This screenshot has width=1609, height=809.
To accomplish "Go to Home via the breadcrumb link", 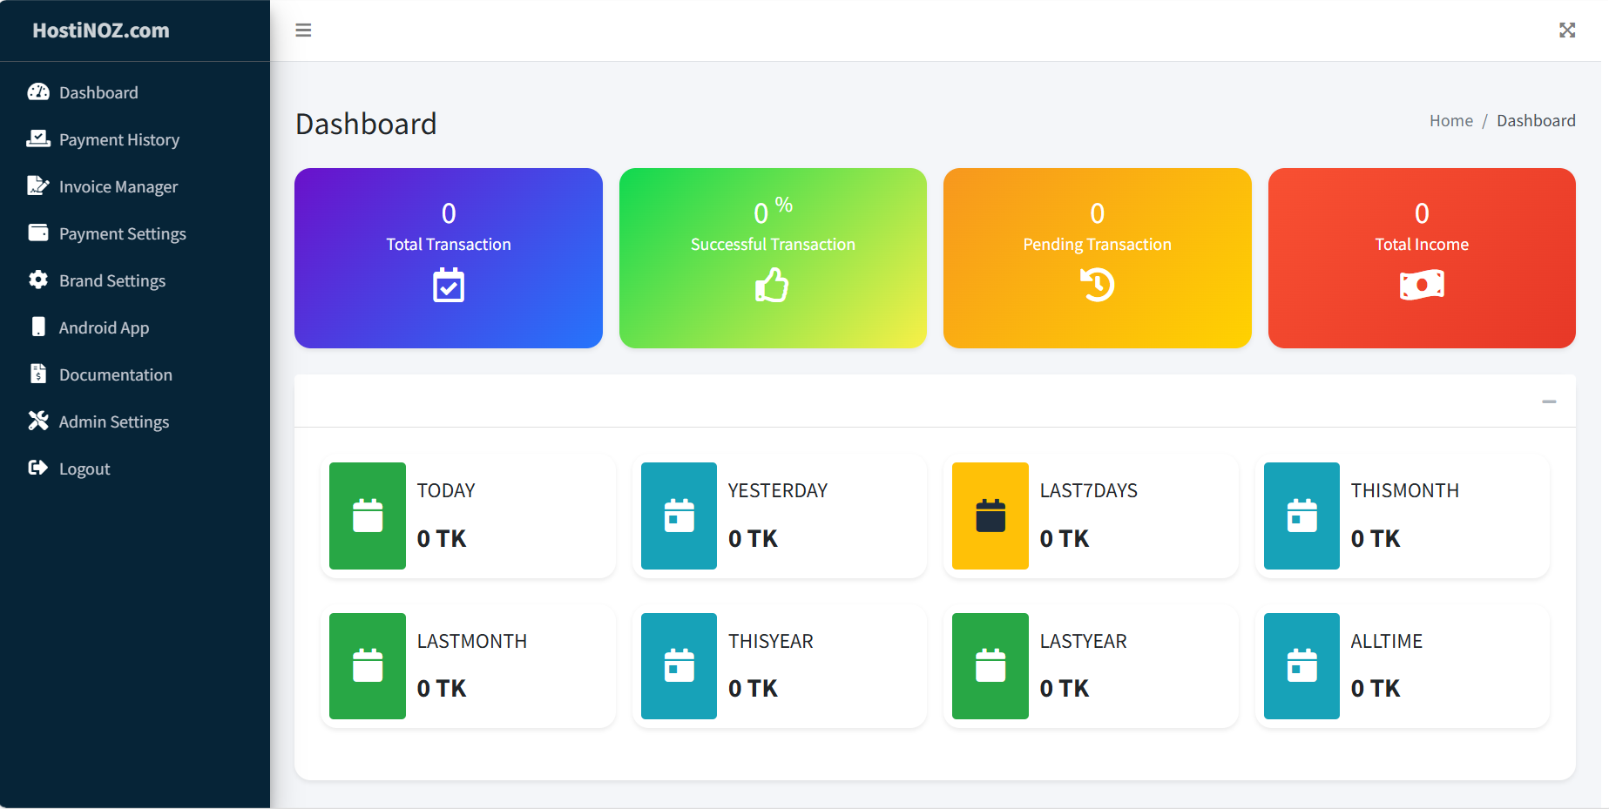I will pyautogui.click(x=1450, y=120).
